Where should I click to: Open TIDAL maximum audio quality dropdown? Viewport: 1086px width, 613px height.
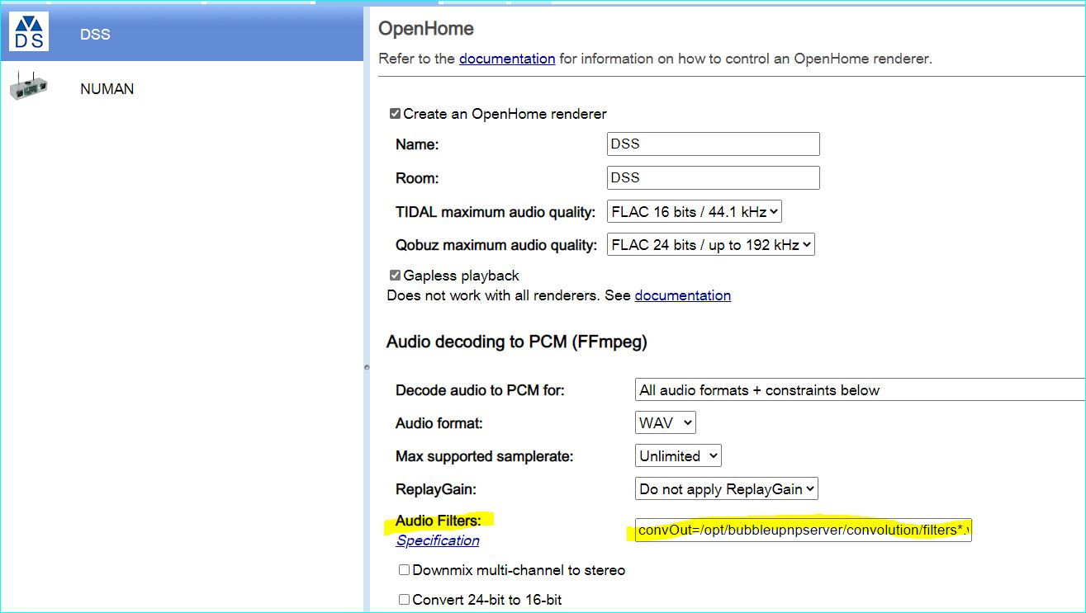694,212
